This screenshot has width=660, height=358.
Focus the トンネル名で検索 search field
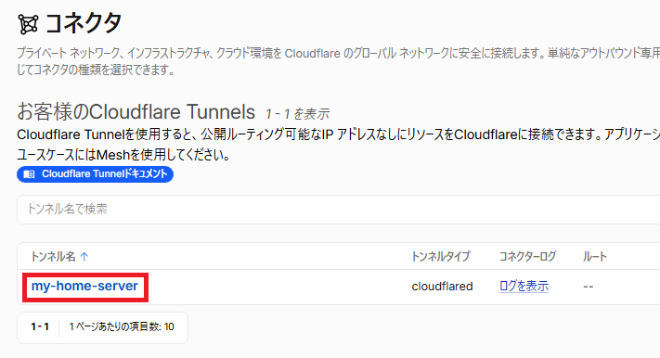tap(339, 209)
